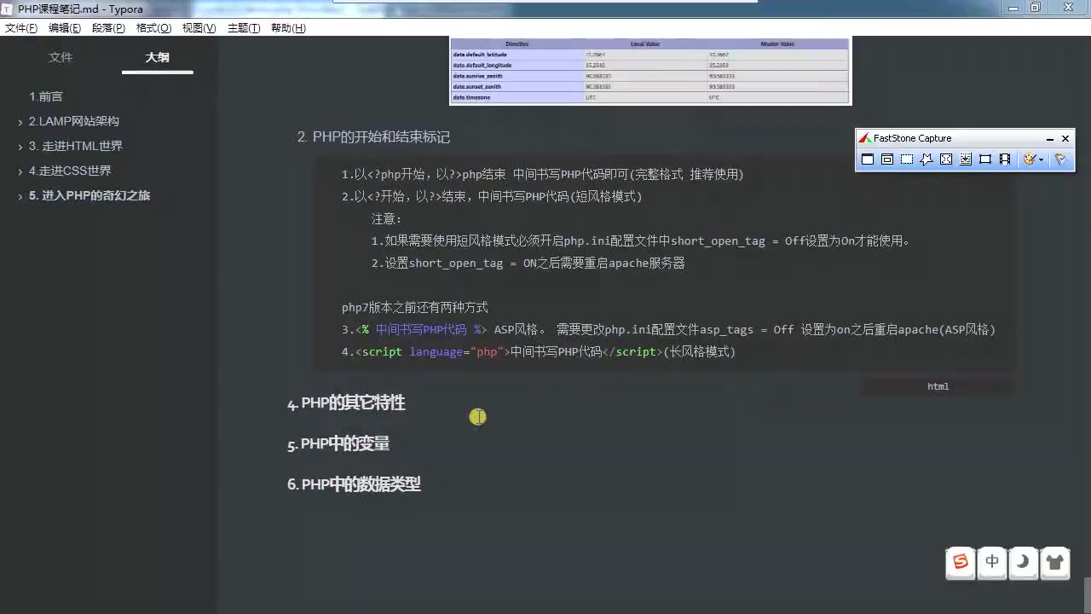Select the Capture Rectangular Region tool
This screenshot has height=614, width=1091.
pyautogui.click(x=906, y=159)
